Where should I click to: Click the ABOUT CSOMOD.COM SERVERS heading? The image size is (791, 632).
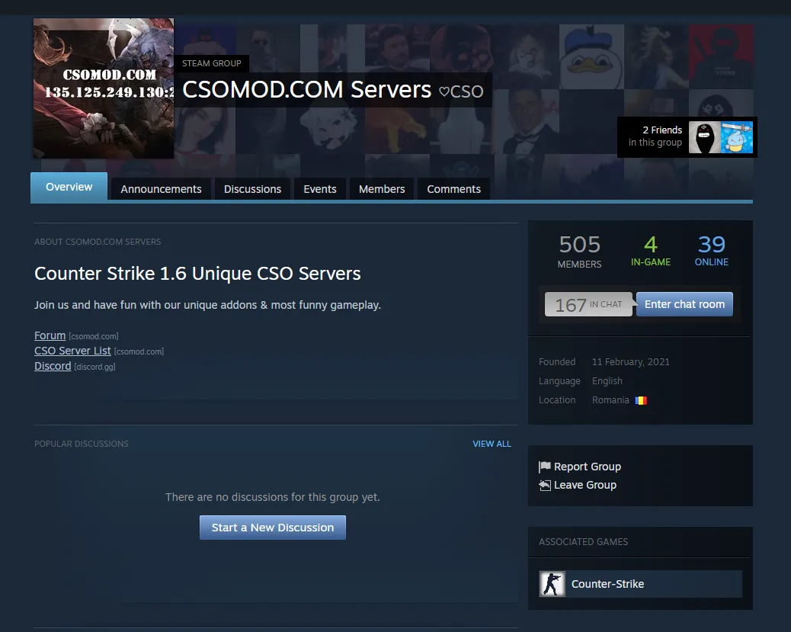coord(98,242)
